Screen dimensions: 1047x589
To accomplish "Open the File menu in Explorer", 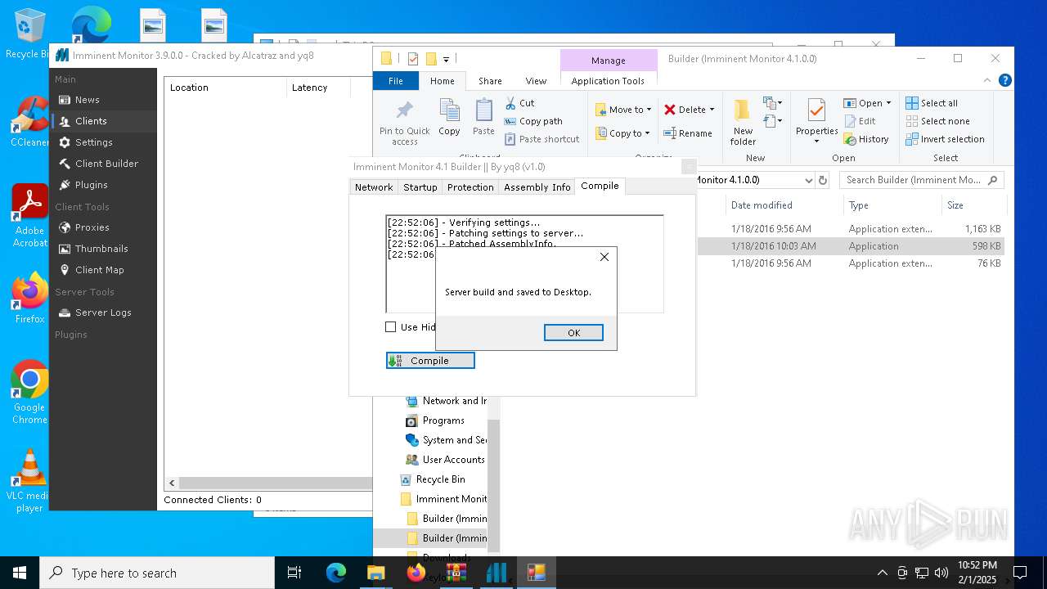I will [396, 81].
